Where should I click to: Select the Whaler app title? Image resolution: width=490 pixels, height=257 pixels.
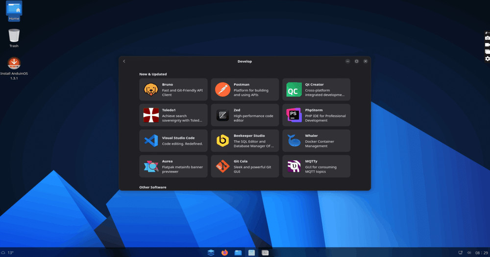[311, 136]
